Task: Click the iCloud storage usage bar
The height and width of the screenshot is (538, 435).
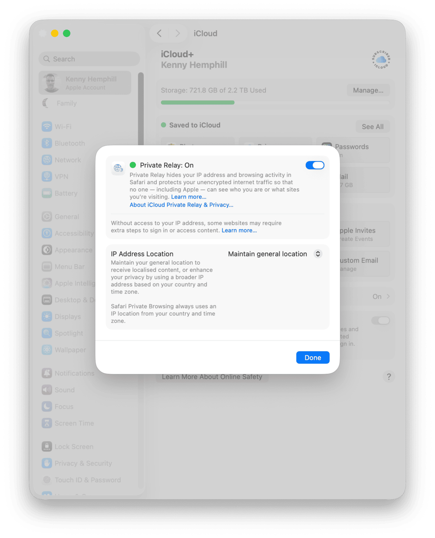Action: click(275, 103)
